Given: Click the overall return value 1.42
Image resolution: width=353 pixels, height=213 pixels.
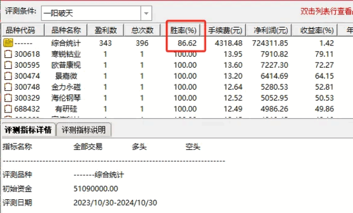Looking at the screenshot, I should tap(327, 43).
